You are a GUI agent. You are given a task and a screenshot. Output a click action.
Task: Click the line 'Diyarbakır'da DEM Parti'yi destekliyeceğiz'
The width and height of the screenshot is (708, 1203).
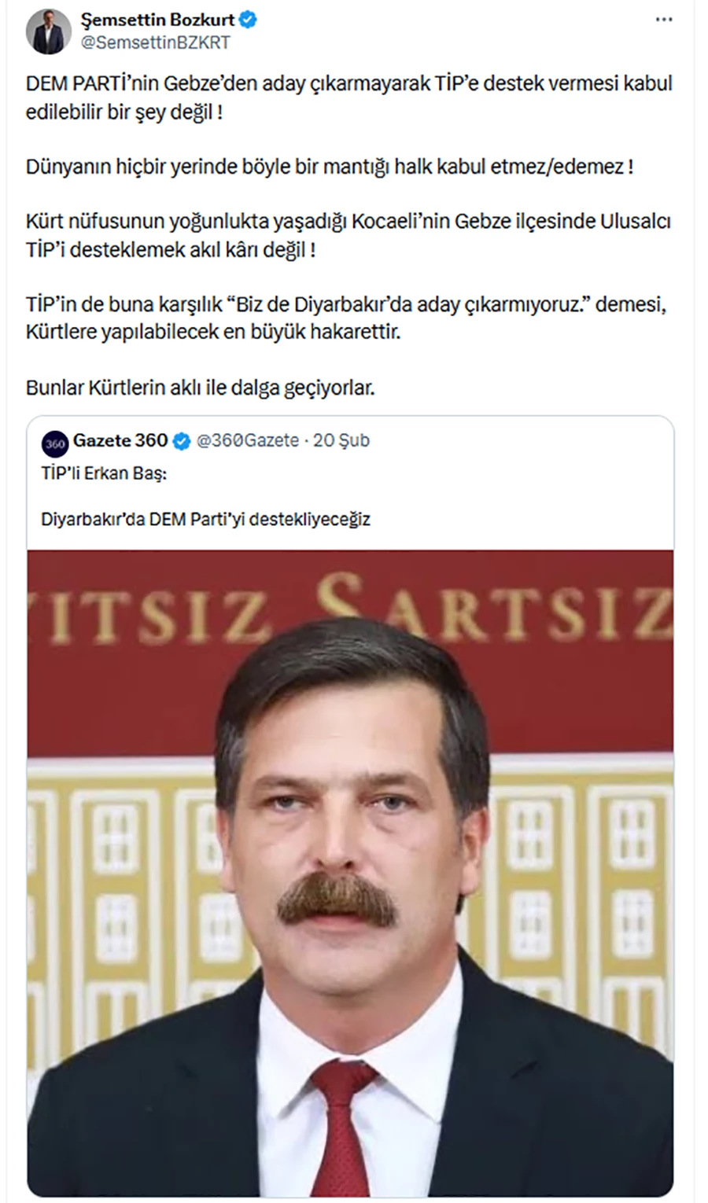pyautogui.click(x=205, y=519)
